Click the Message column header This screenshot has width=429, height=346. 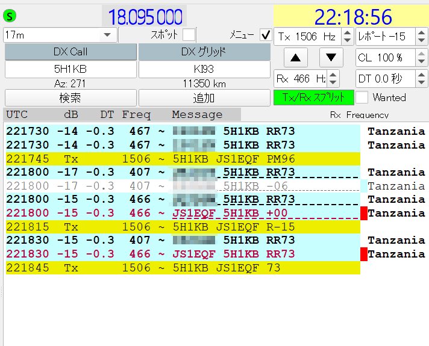click(x=197, y=114)
